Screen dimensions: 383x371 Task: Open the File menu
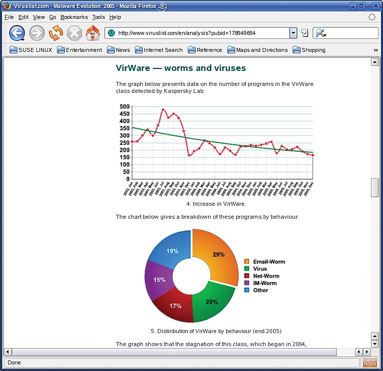(9, 17)
